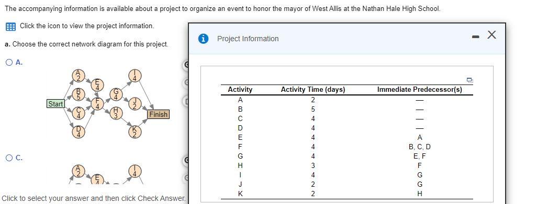Click node C4 in diagram A

tap(79, 113)
